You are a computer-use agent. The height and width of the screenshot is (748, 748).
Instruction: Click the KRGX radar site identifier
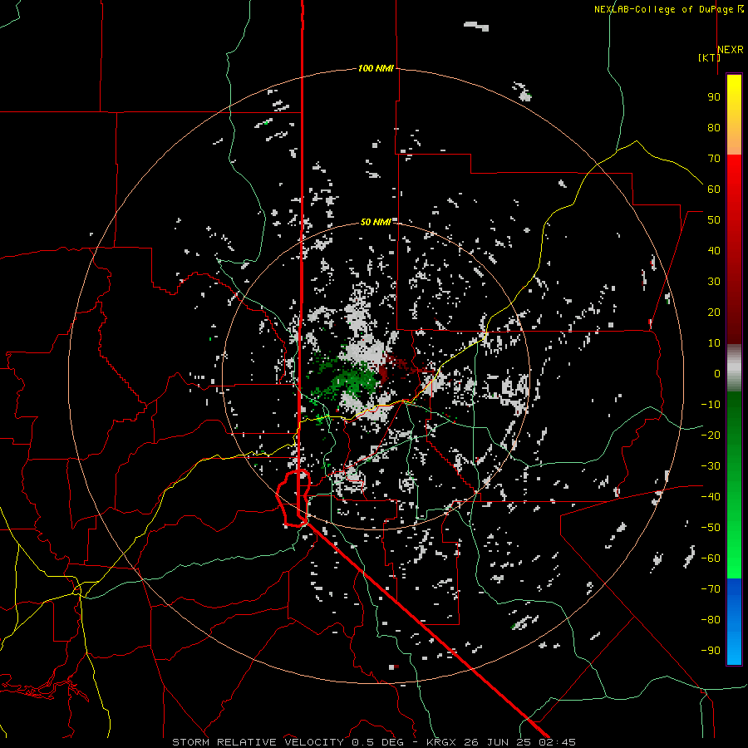(442, 742)
